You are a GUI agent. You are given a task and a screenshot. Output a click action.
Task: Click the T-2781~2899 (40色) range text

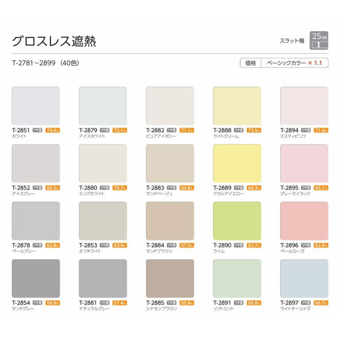(45, 63)
